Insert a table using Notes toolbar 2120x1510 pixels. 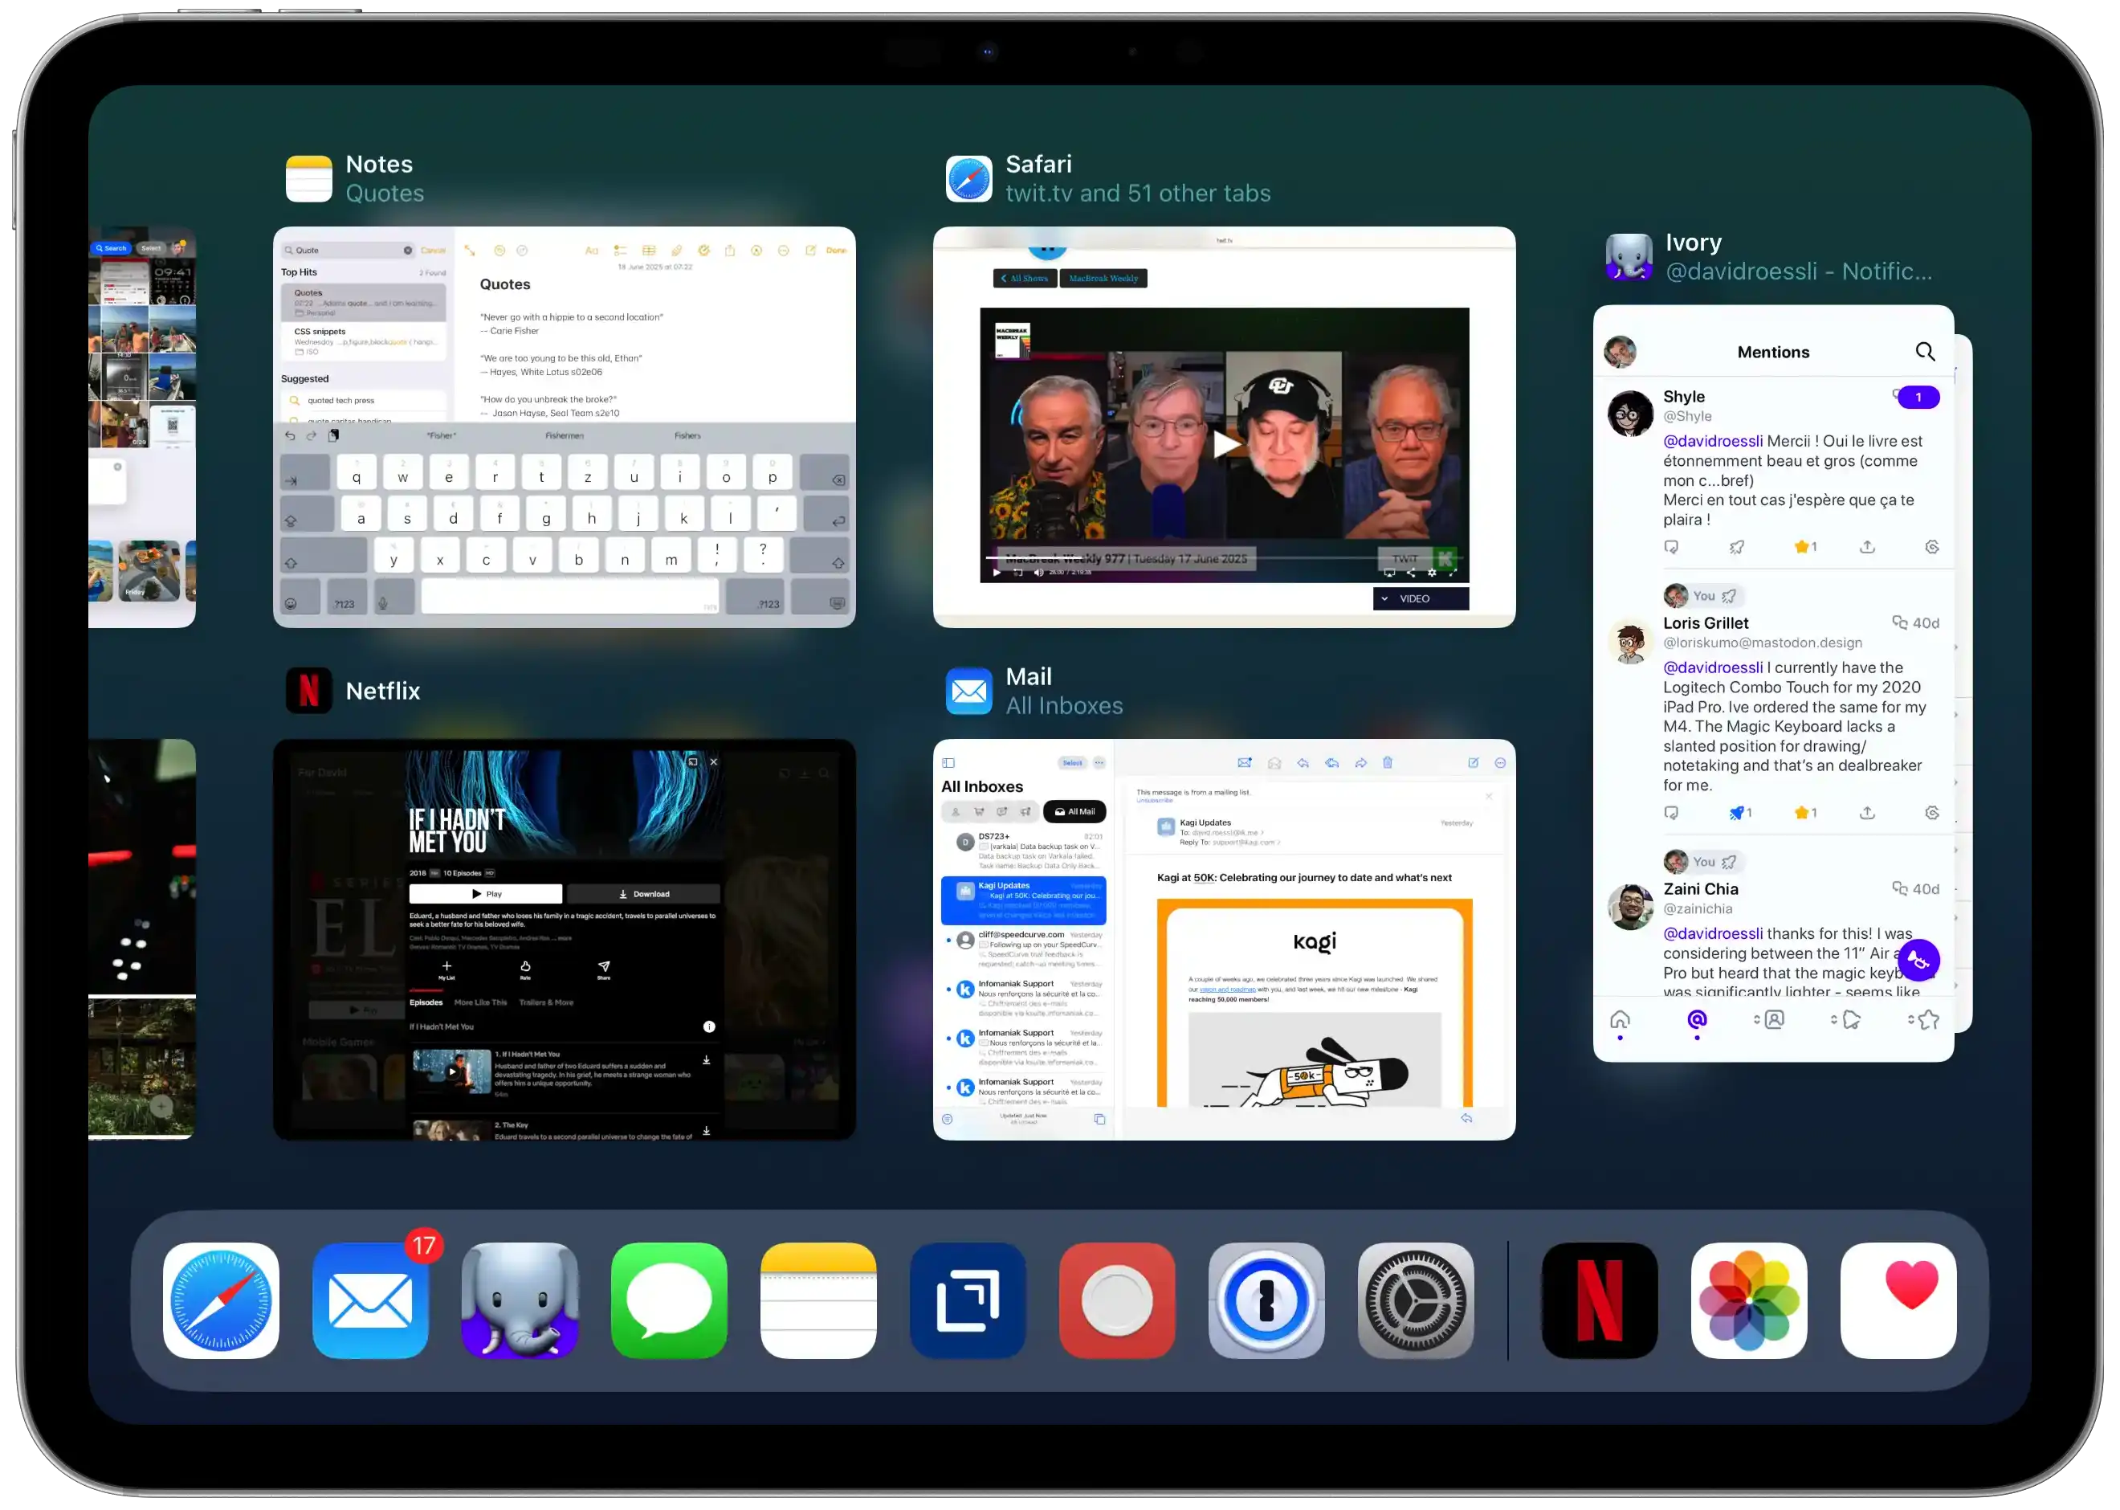pyautogui.click(x=649, y=250)
